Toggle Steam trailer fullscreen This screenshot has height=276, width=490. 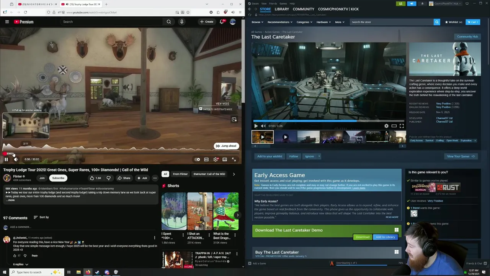[402, 126]
